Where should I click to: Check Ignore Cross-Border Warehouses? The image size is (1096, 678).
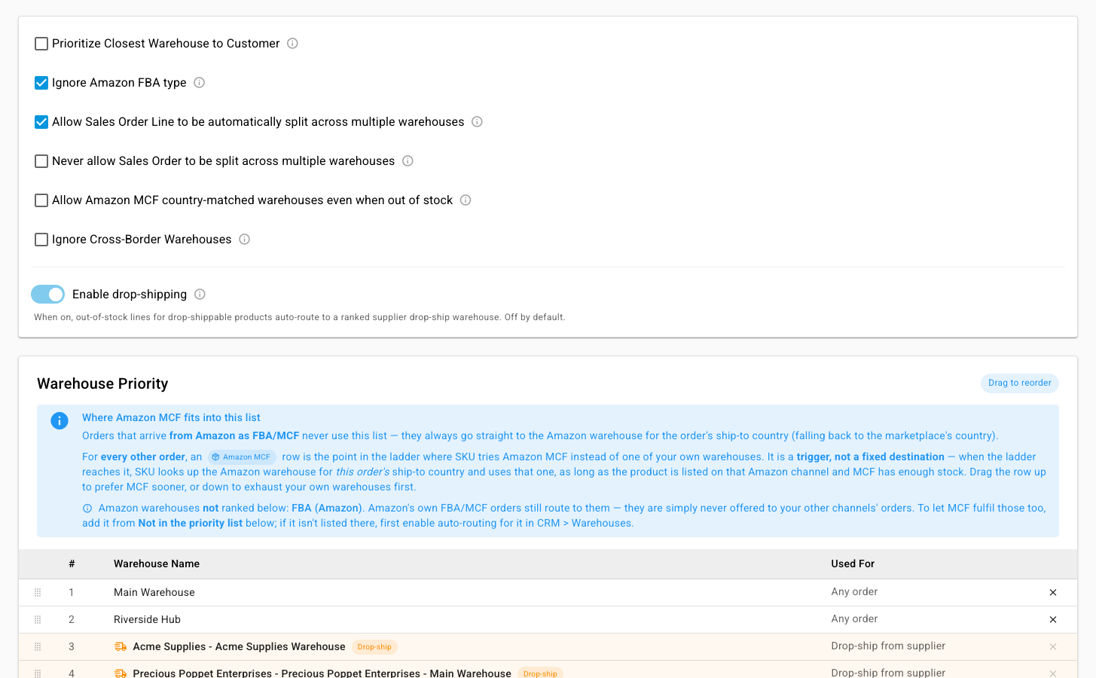click(x=41, y=240)
